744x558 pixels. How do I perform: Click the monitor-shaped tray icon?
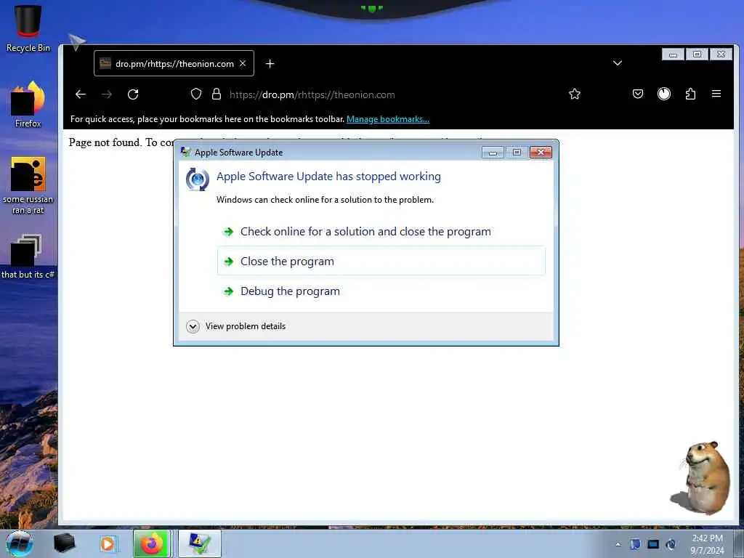[x=653, y=544]
